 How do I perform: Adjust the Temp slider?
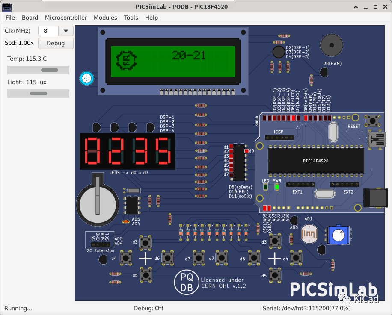tap(49, 70)
